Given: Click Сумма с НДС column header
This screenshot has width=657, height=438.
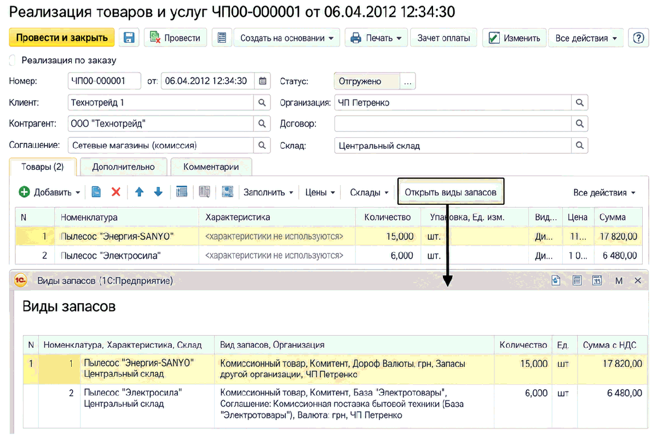Looking at the screenshot, I should [x=612, y=345].
